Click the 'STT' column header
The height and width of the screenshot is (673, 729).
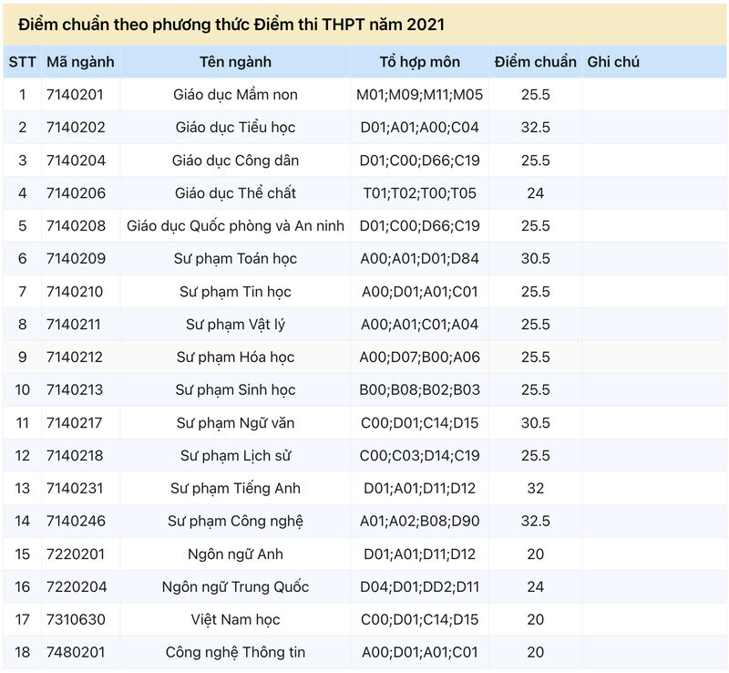[x=22, y=61]
